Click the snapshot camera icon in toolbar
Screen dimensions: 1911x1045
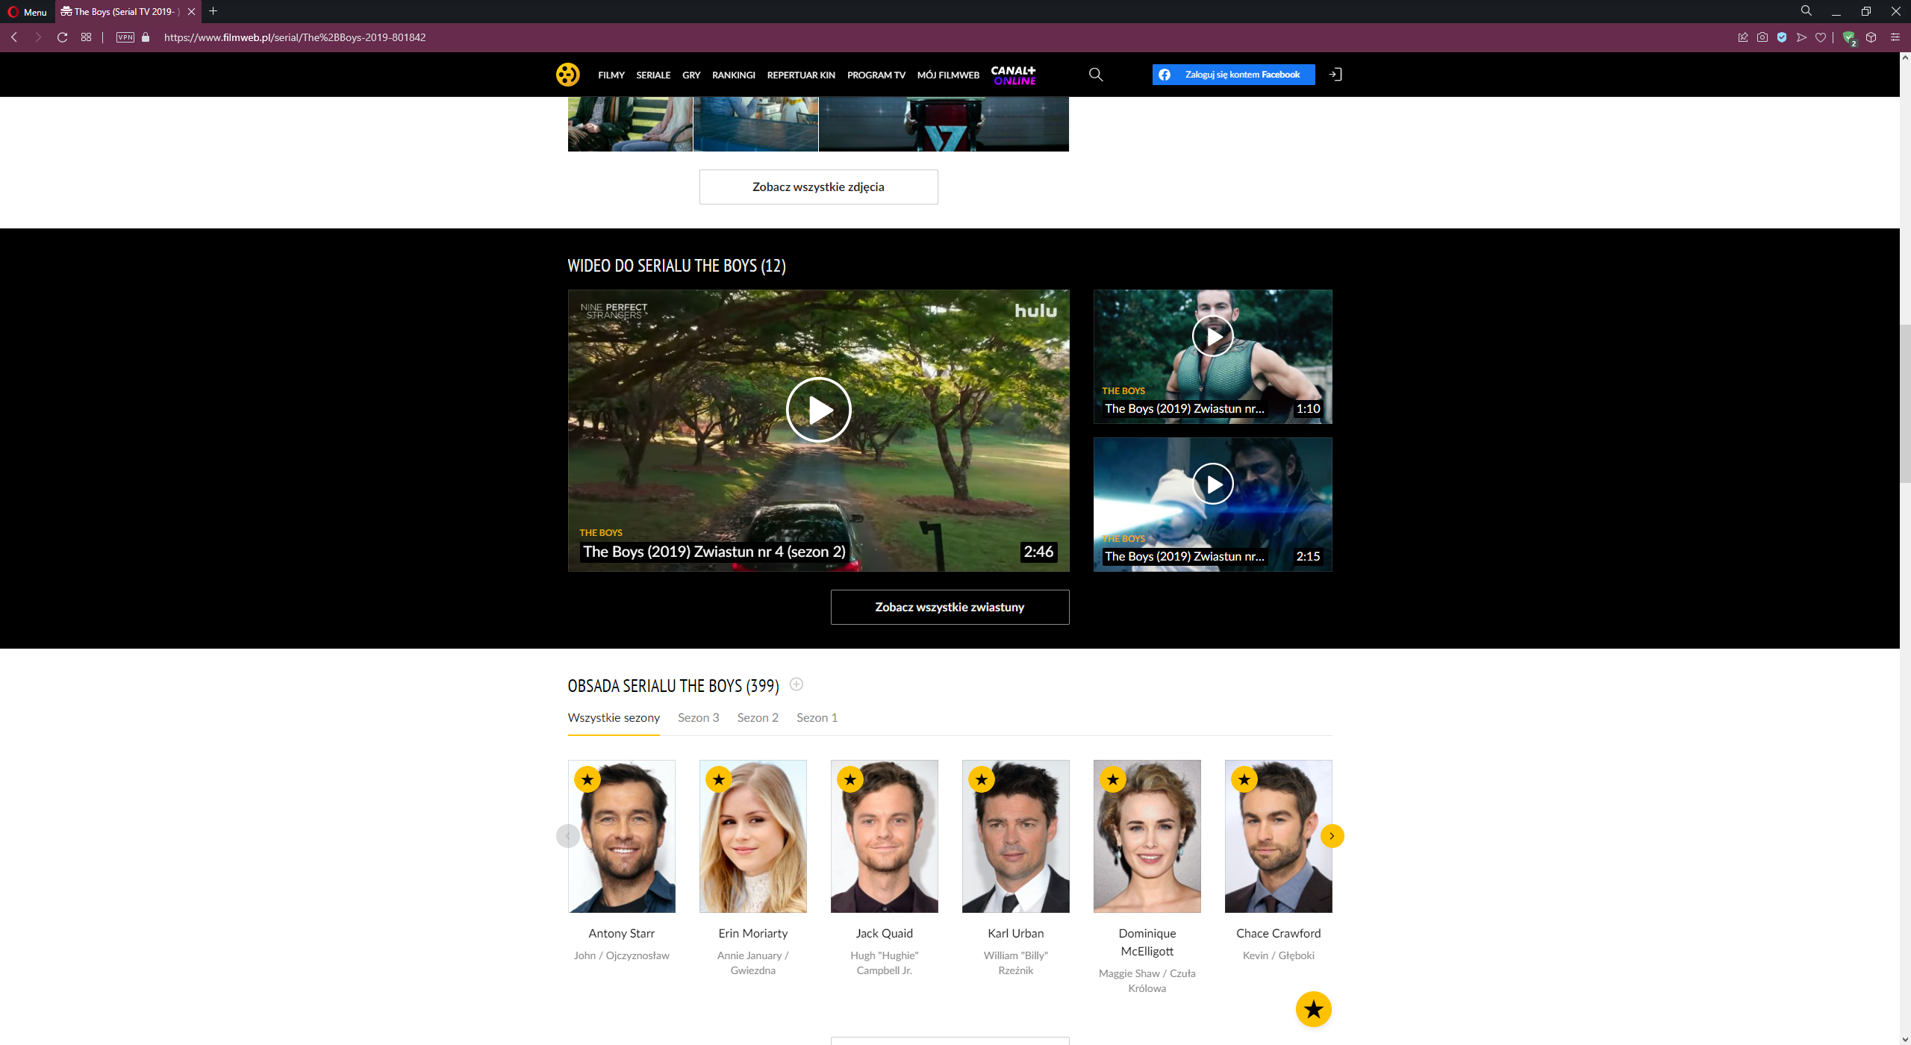pos(1763,37)
